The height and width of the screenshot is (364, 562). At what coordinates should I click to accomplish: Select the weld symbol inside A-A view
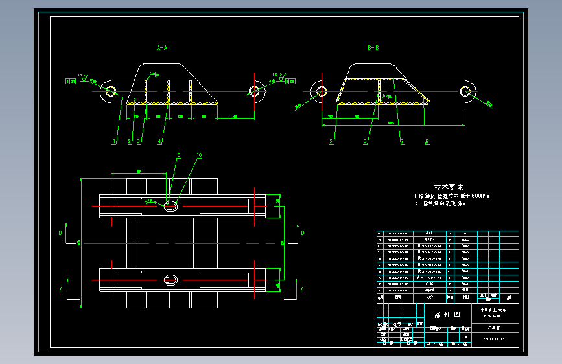point(154,74)
